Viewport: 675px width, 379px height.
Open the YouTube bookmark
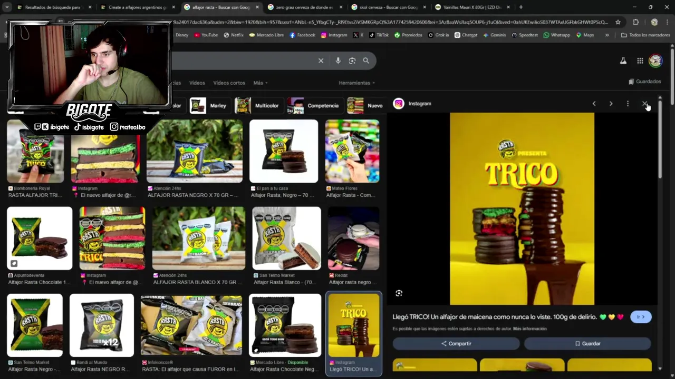pyautogui.click(x=206, y=35)
